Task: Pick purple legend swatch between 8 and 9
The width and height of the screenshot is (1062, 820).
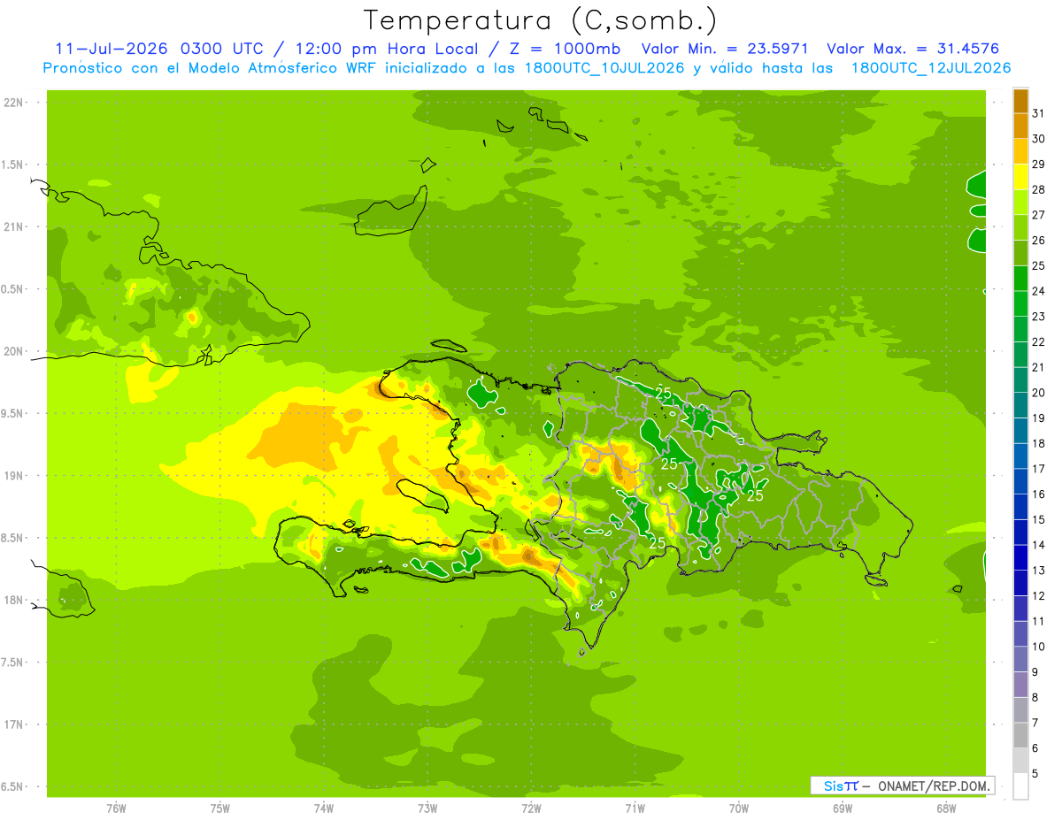Action: click(1020, 684)
